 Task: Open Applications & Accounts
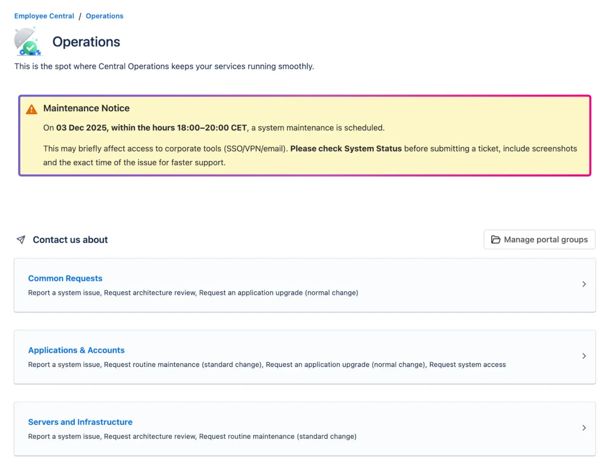[x=76, y=350]
